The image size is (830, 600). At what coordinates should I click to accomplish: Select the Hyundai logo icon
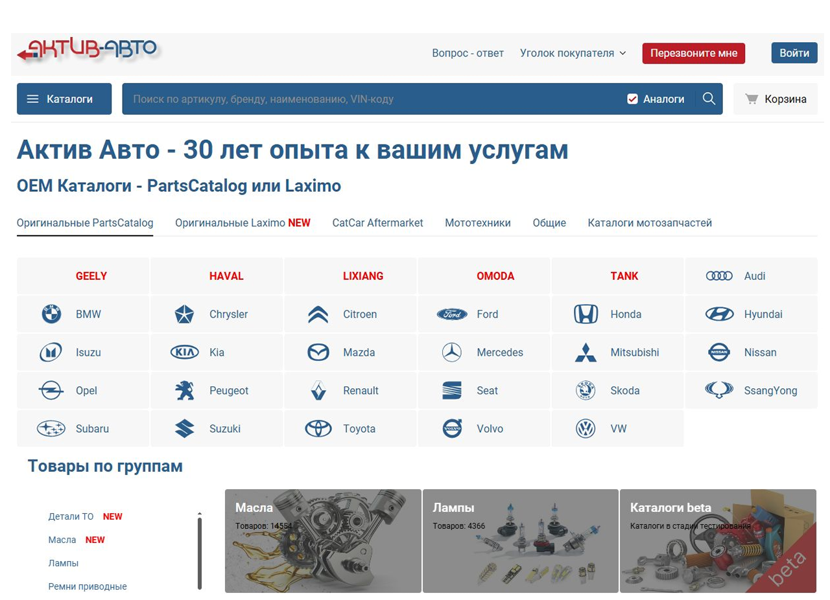pos(719,314)
